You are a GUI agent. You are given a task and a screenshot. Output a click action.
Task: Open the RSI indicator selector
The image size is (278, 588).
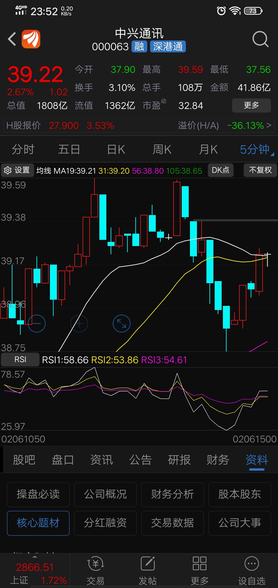(x=20, y=360)
